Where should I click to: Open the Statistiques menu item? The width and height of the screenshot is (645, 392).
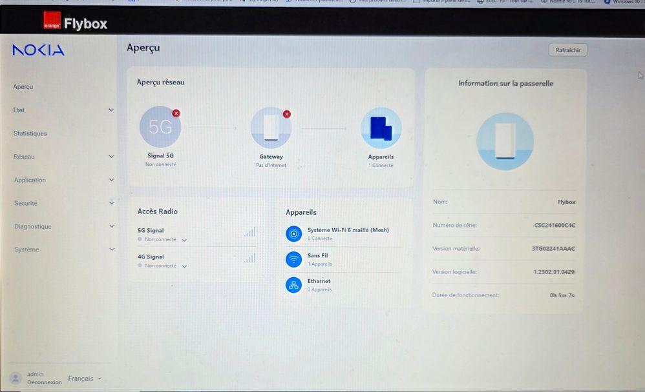(x=30, y=133)
